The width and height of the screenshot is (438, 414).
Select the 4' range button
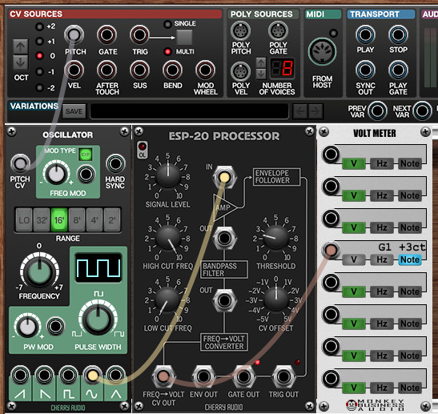click(94, 220)
